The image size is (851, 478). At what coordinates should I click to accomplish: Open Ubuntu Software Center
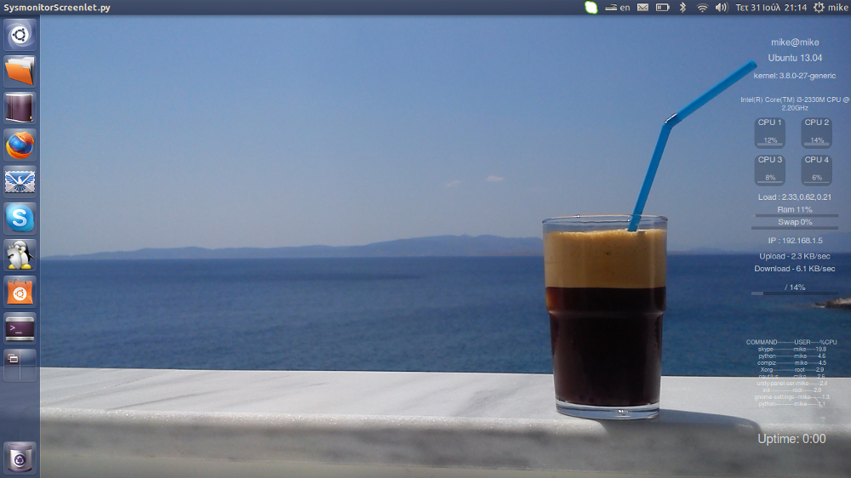coord(20,291)
